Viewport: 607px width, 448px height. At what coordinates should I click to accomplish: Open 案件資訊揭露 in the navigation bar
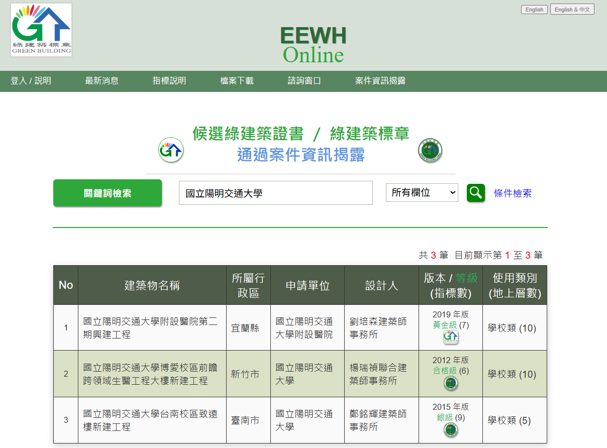[380, 81]
